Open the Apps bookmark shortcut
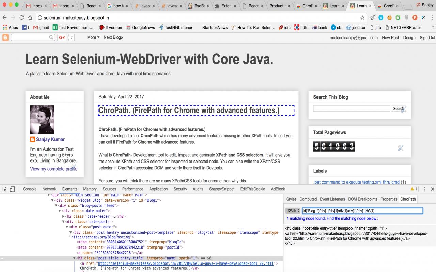 (x=10, y=27)
